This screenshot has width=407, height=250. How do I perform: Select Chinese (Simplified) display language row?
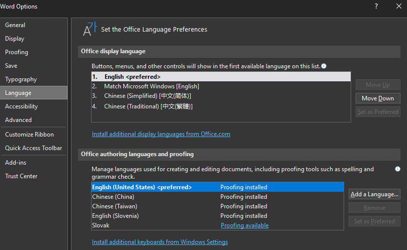coord(221,96)
